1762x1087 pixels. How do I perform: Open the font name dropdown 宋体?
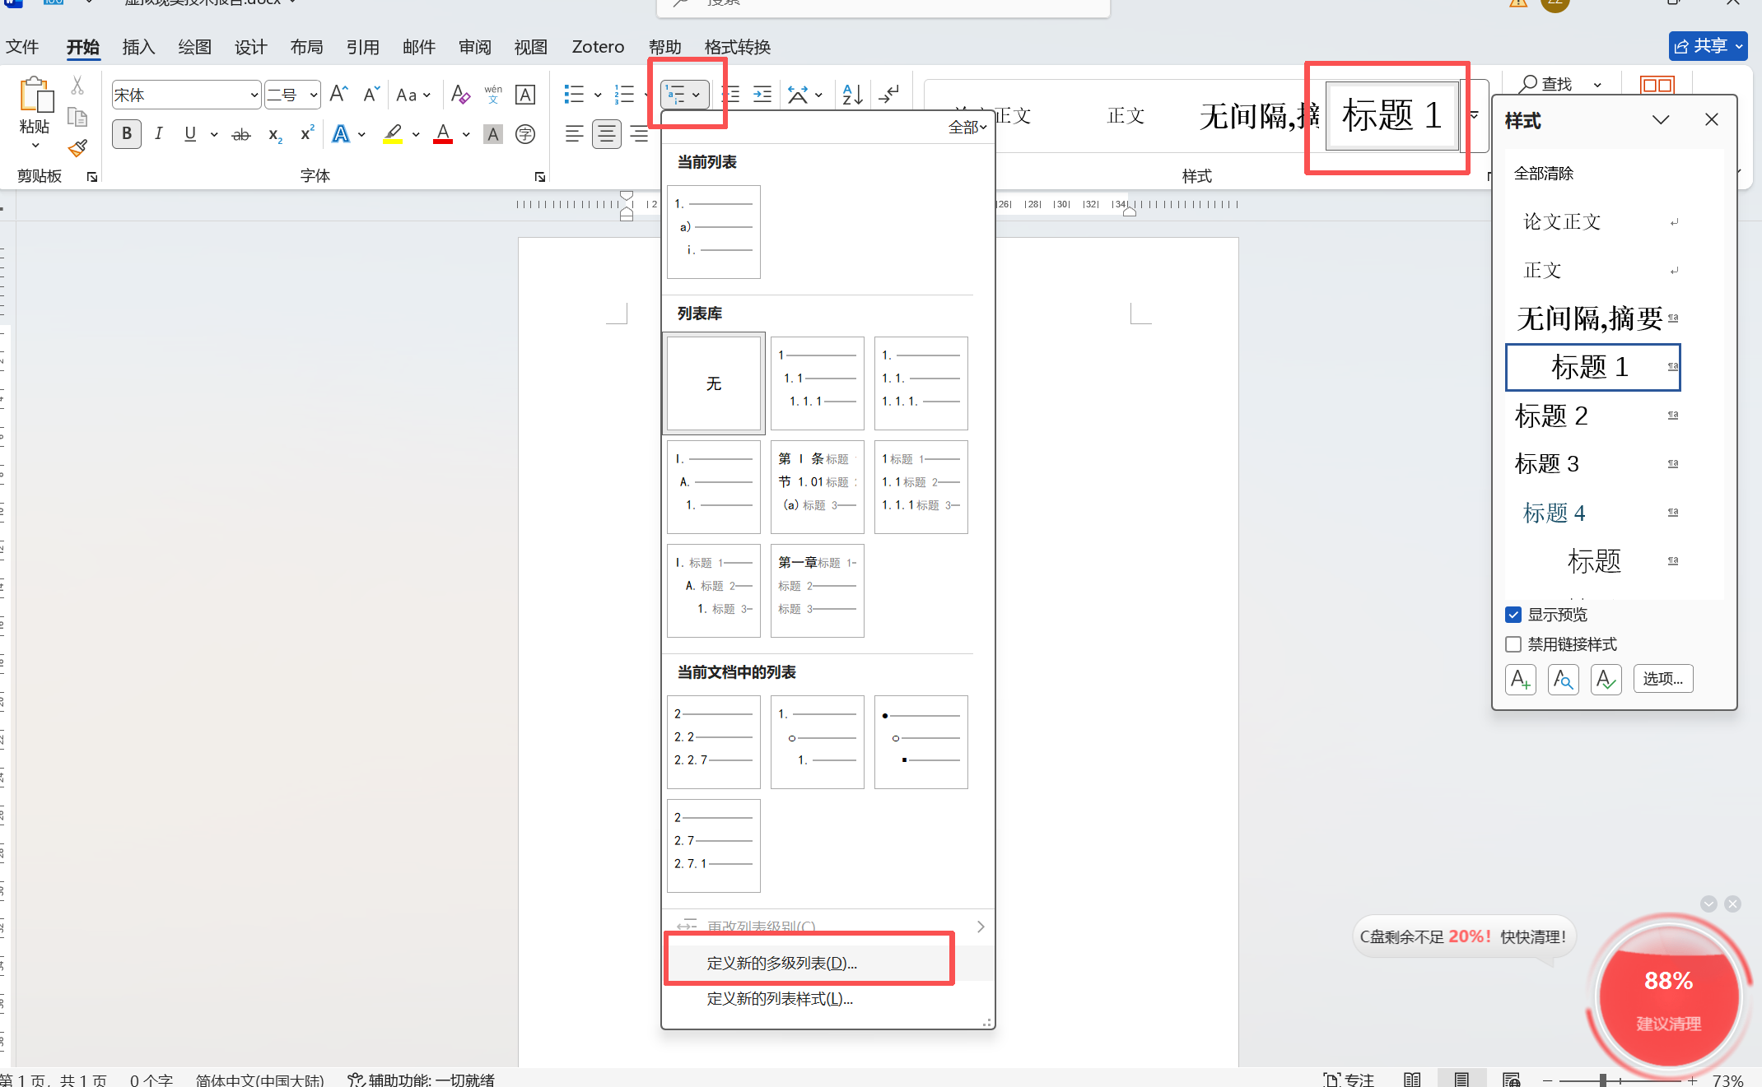(x=254, y=95)
